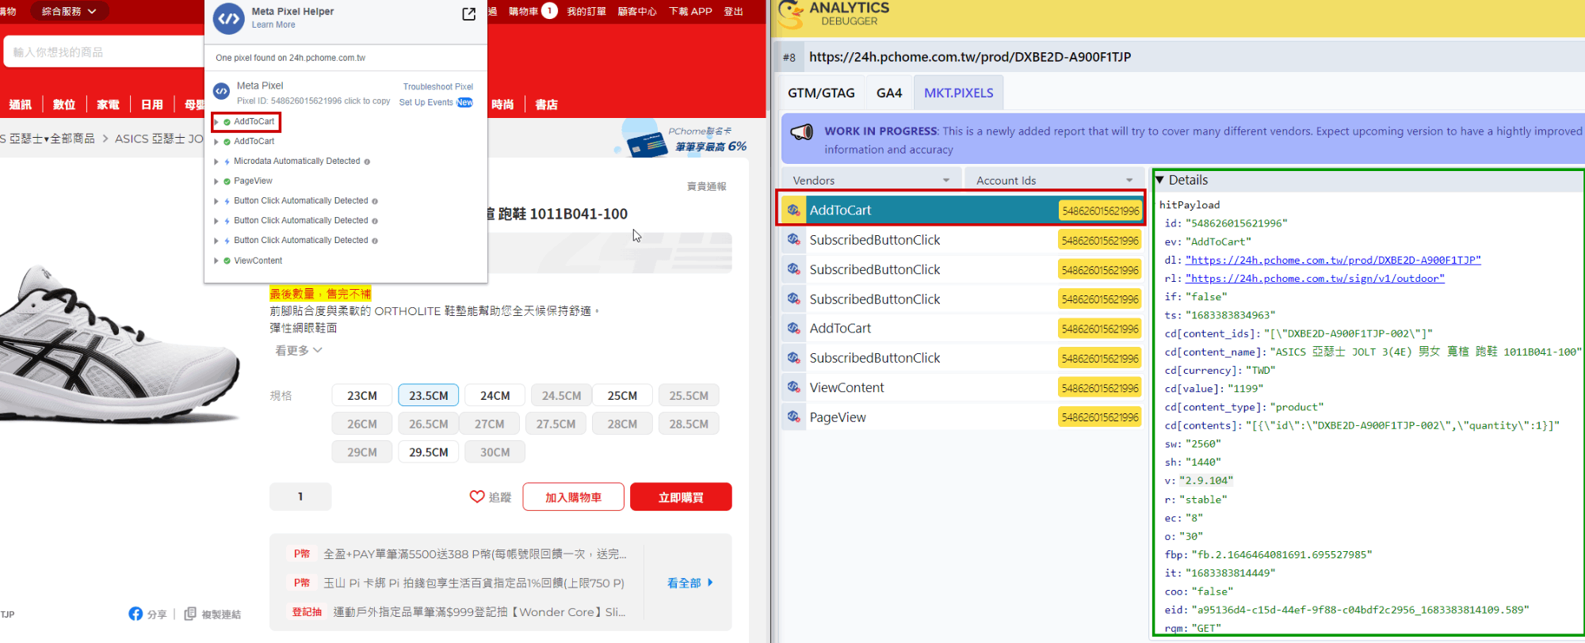Open the rl URL link in hitPayload
The width and height of the screenshot is (1585, 643).
(1315, 278)
